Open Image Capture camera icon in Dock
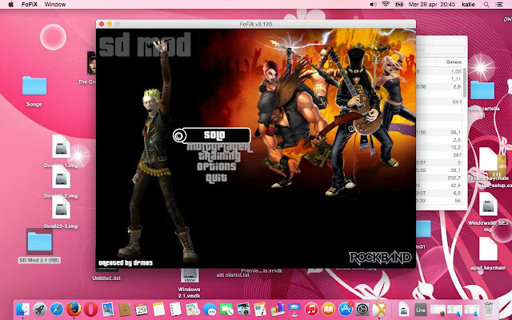This screenshot has width=512, height=320. pos(243,309)
